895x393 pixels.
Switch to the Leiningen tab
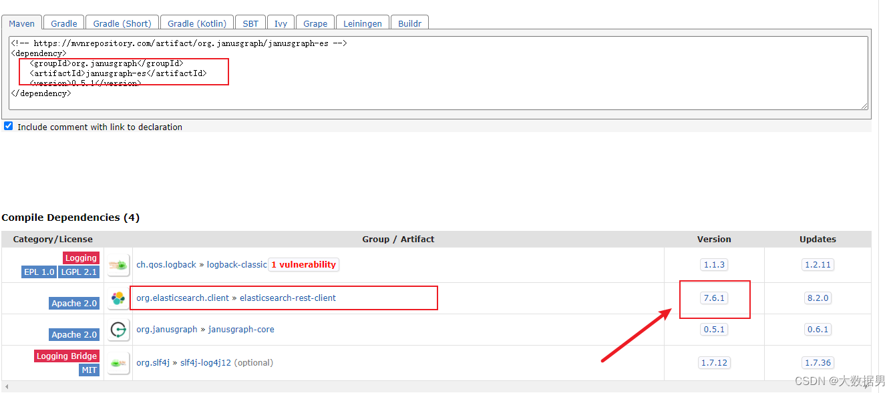coord(363,23)
